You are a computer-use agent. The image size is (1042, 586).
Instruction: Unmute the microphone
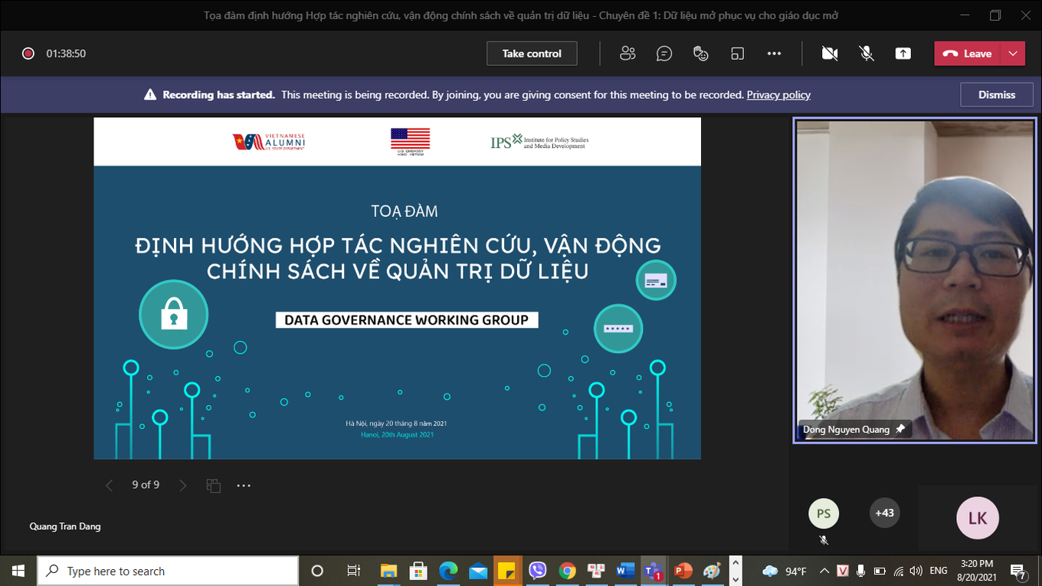(x=867, y=54)
